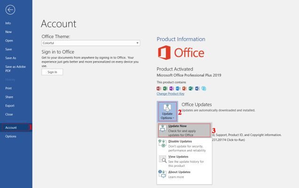Click the OneNote app icon
This screenshot has width=299, height=188.
172,88
